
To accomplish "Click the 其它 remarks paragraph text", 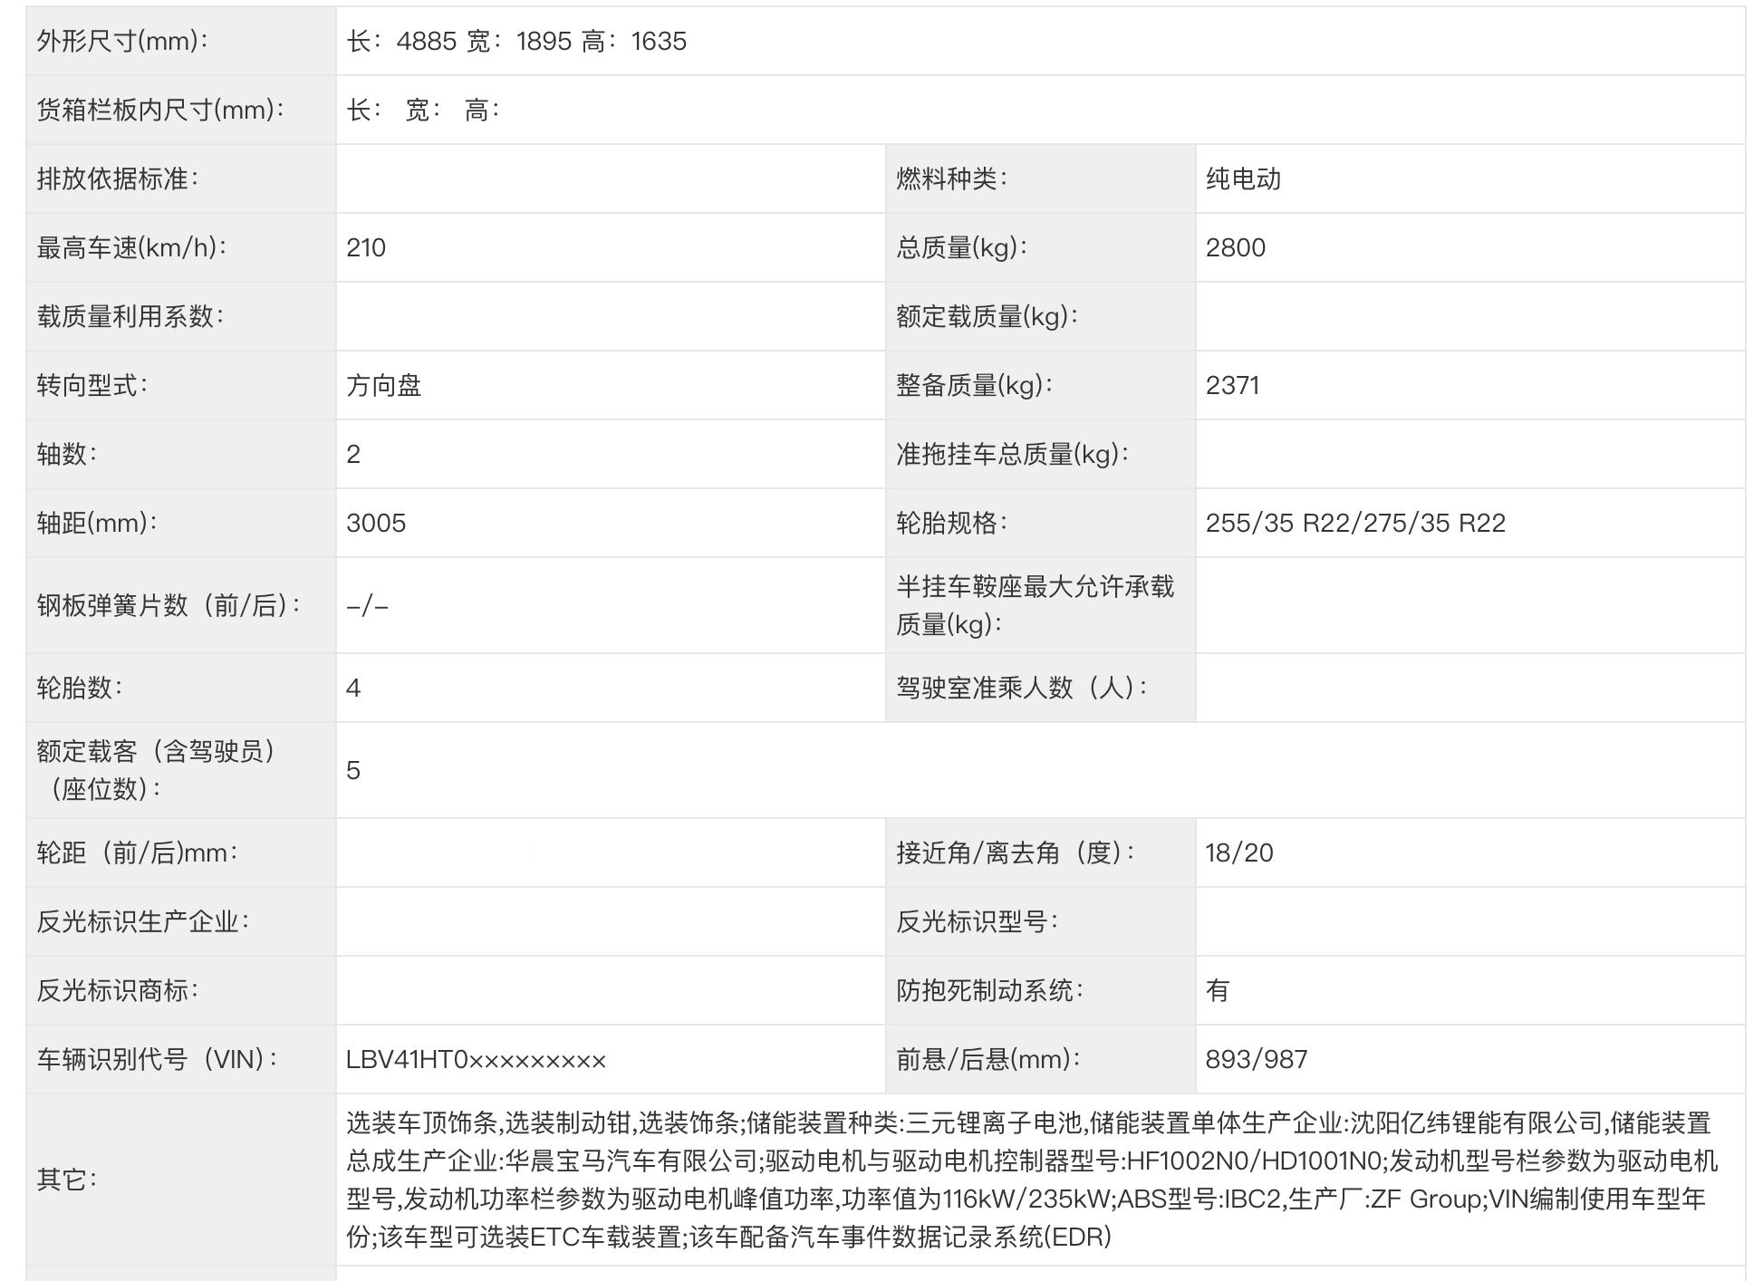I will point(1031,1180).
